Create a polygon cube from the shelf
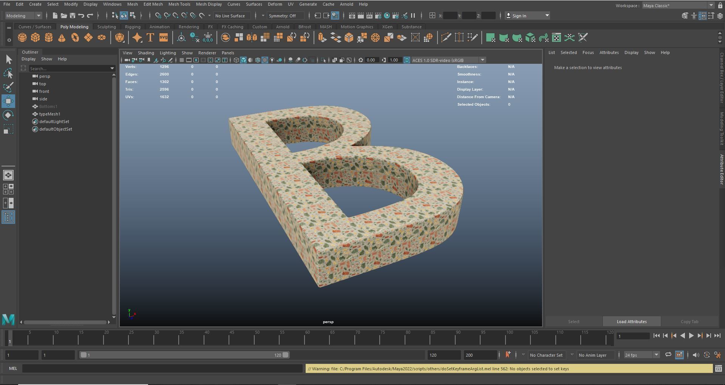 (35, 37)
